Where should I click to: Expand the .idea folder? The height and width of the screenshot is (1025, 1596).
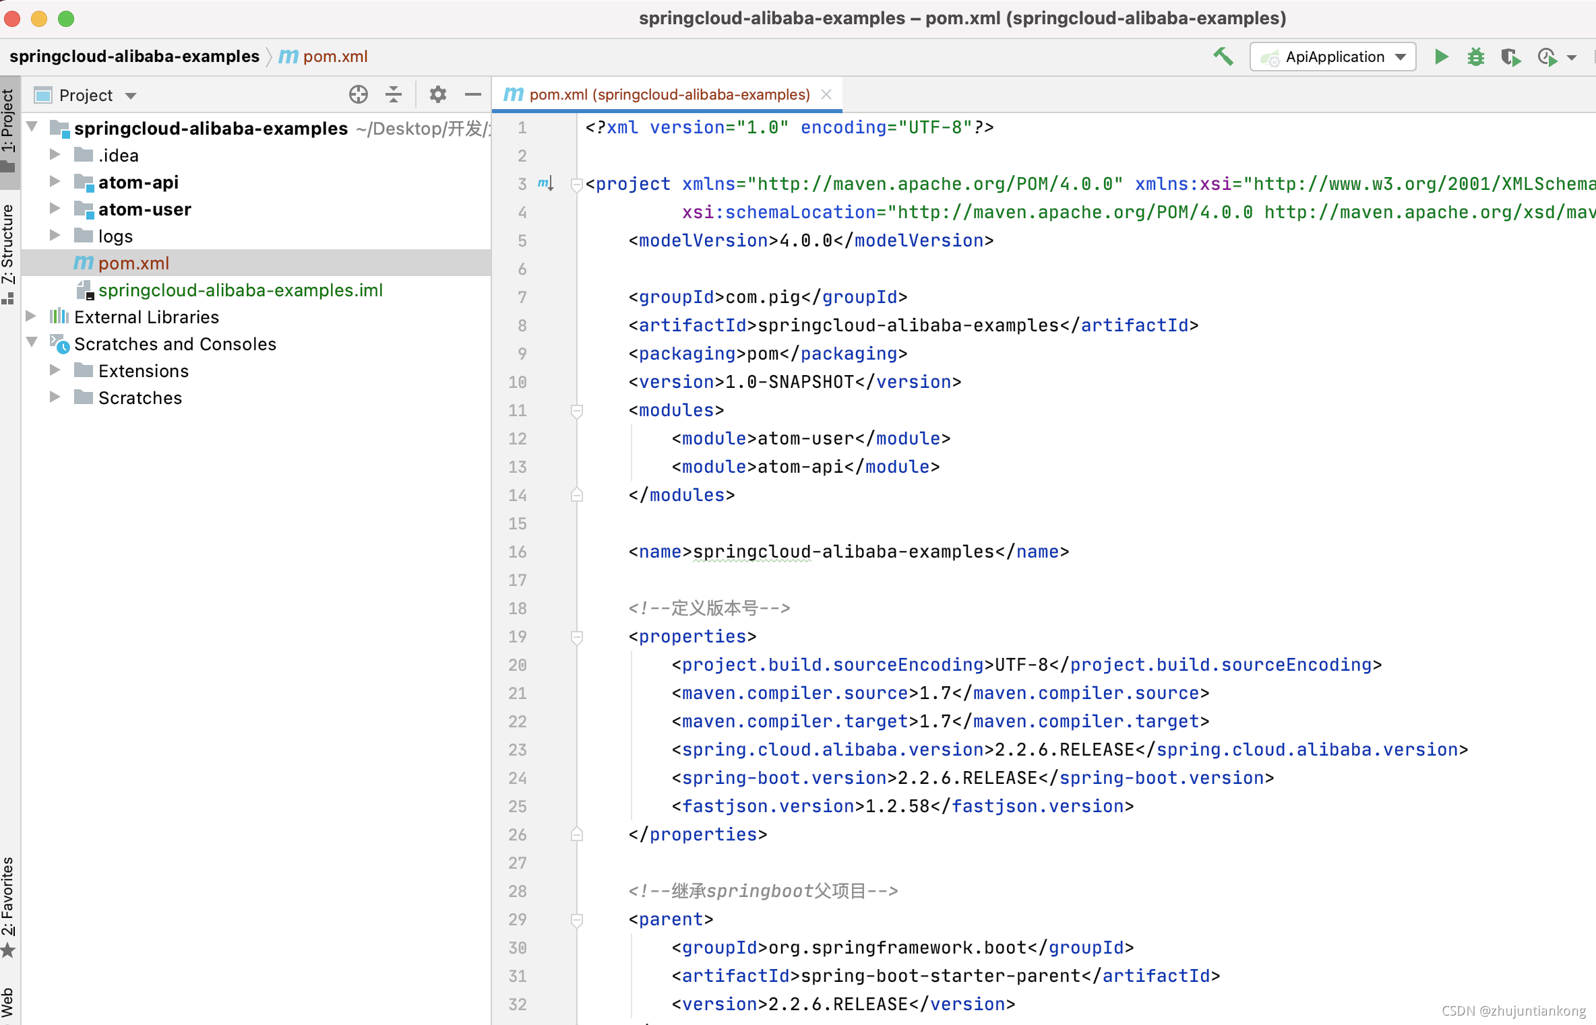55,154
